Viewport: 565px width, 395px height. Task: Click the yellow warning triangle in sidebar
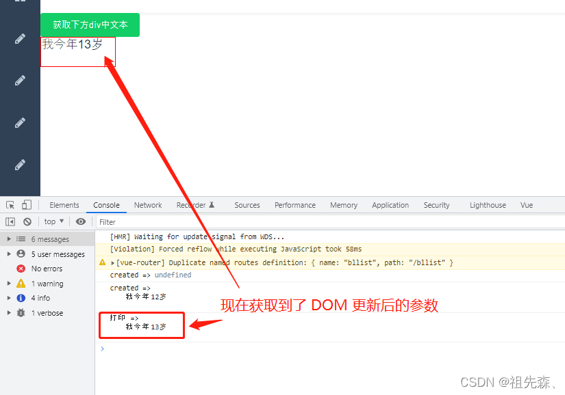point(21,283)
